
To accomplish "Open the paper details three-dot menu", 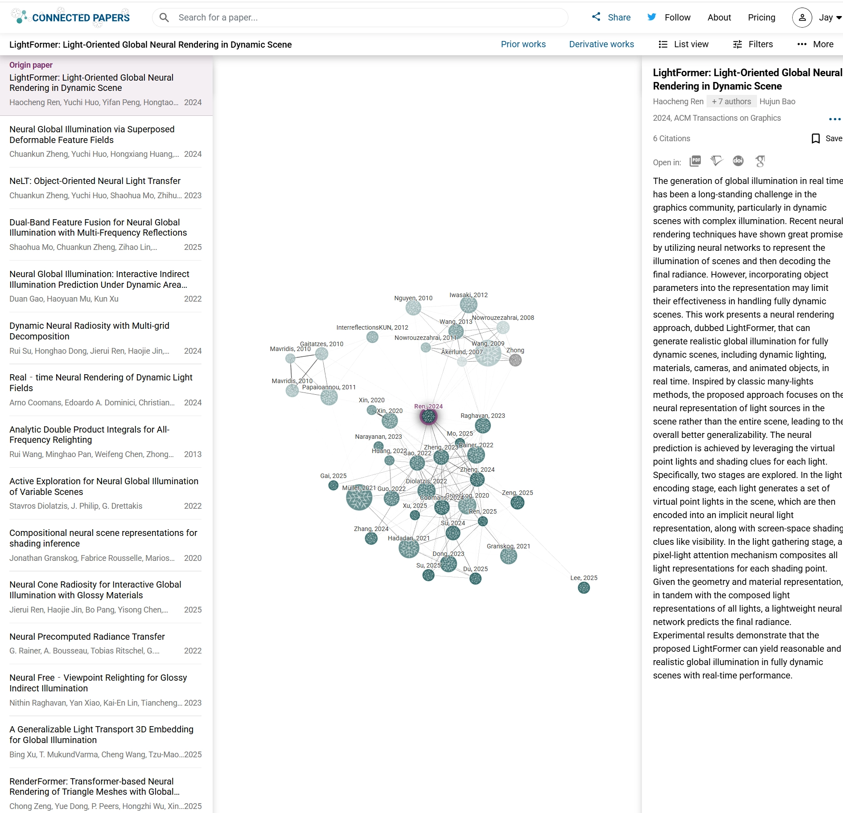I will click(x=835, y=119).
